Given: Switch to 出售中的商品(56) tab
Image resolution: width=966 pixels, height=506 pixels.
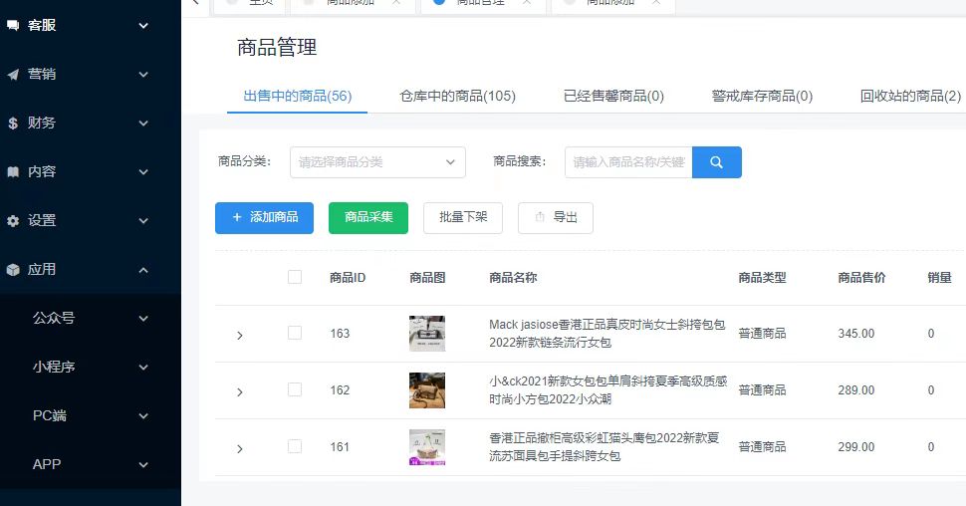Looking at the screenshot, I should click(x=298, y=97).
